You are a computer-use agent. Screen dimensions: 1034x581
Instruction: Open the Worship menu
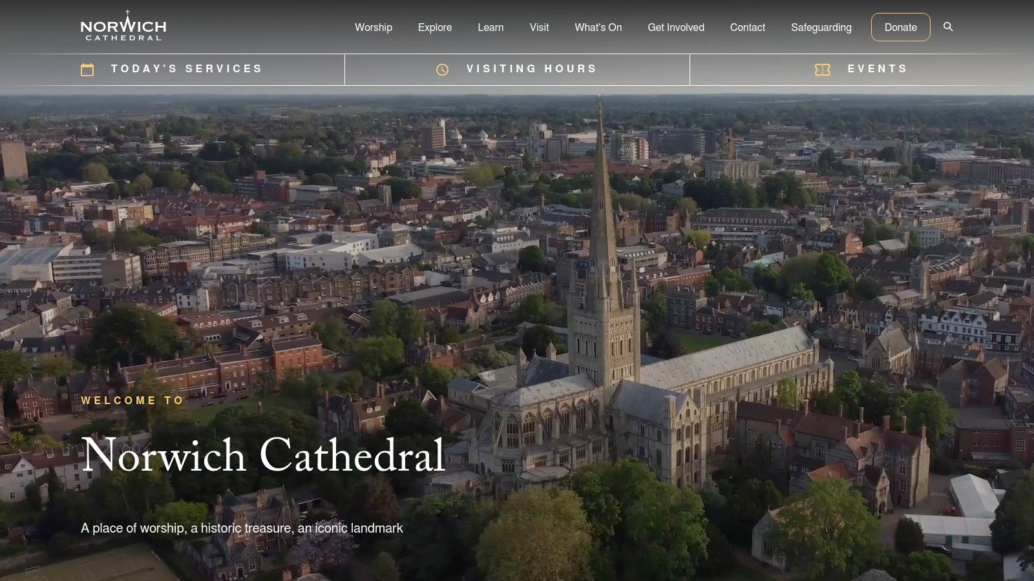tap(373, 27)
